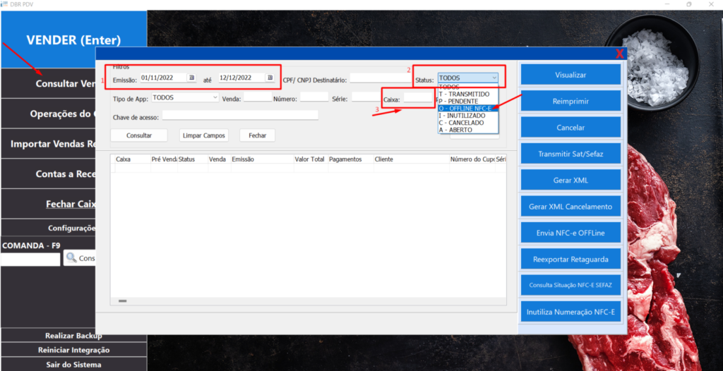Click the Gerar XML button
Image resolution: width=723 pixels, height=371 pixels.
(x=570, y=180)
